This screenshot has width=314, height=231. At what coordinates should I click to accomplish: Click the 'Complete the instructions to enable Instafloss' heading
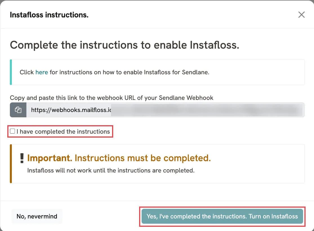tap(124, 45)
